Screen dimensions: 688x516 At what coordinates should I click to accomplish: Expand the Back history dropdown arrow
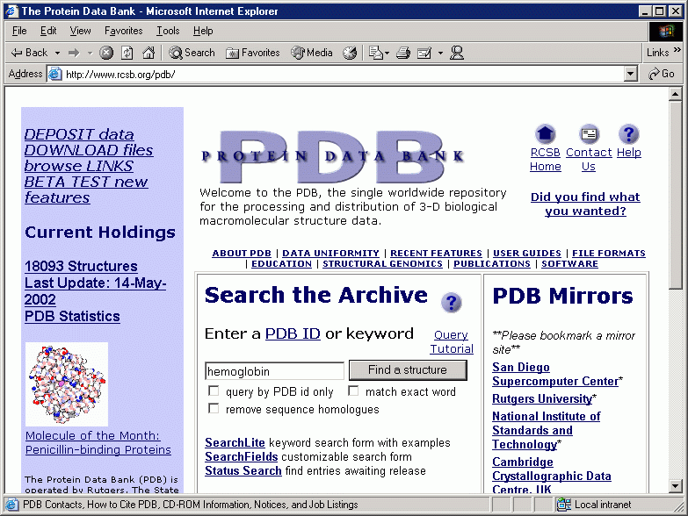(x=57, y=53)
